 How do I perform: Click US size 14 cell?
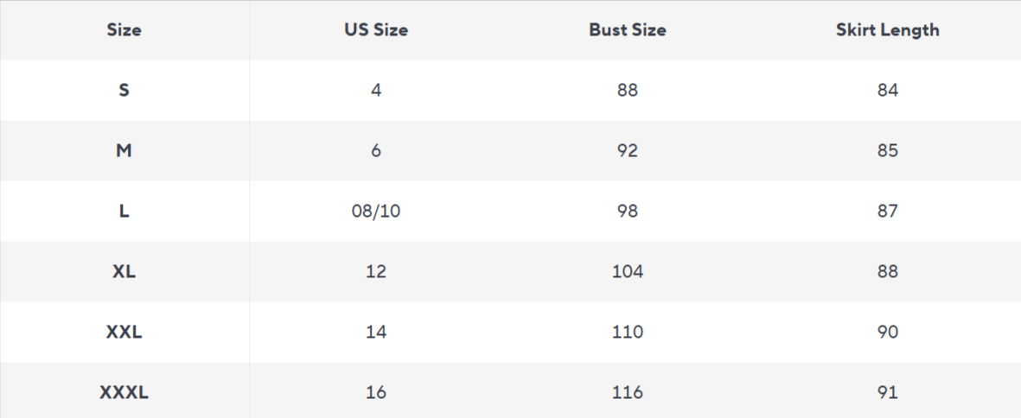[x=376, y=332]
